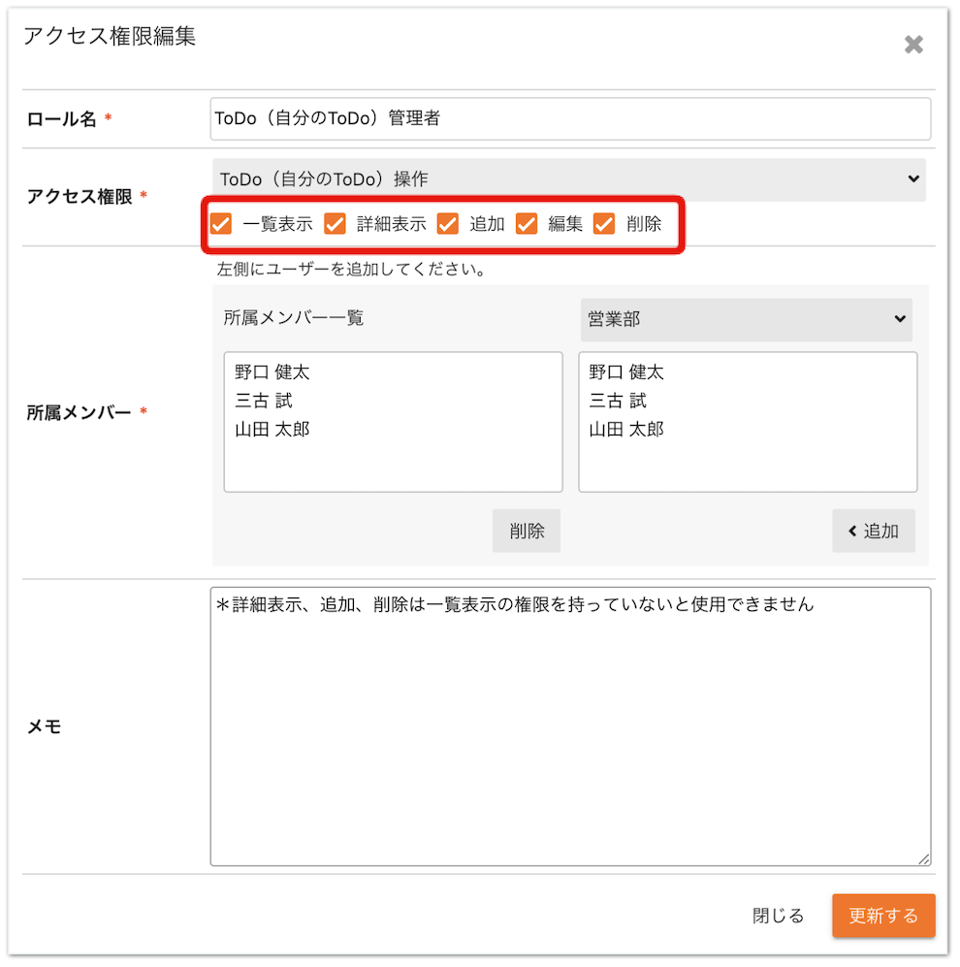Select 山田 太郎 in the 所属メンバー一覧 list
This screenshot has width=960, height=967.
tap(272, 430)
